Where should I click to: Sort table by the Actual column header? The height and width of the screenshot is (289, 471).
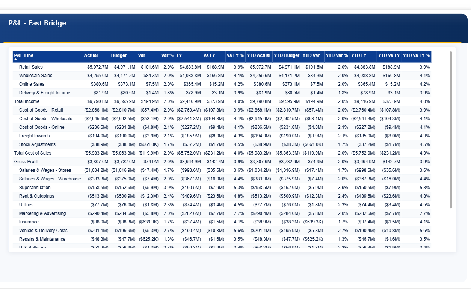pos(96,57)
